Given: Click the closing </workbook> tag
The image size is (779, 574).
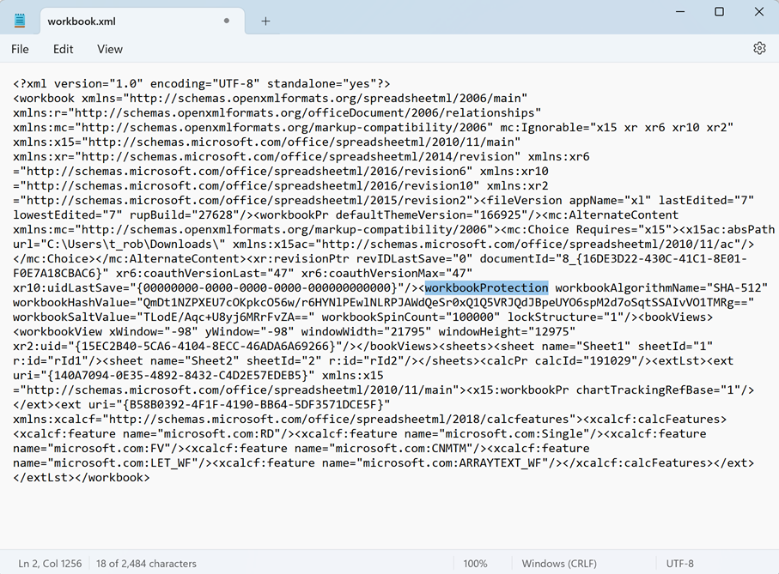Looking at the screenshot, I should pyautogui.click(x=115, y=477).
